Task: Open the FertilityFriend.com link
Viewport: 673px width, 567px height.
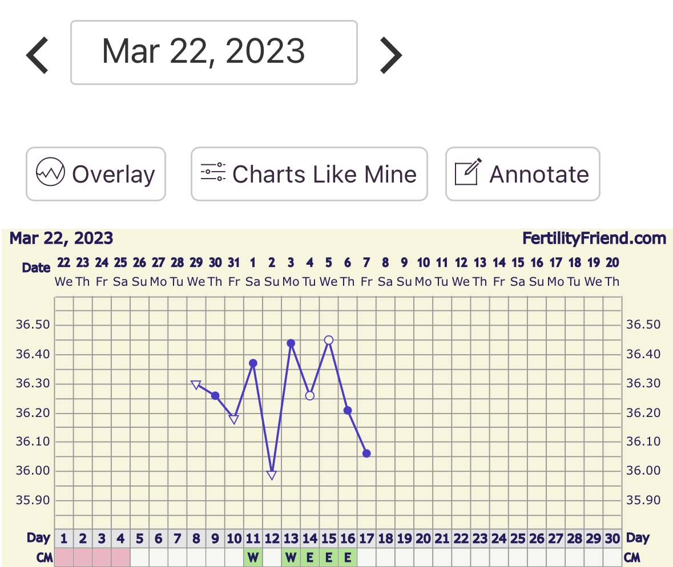Action: coord(594,238)
